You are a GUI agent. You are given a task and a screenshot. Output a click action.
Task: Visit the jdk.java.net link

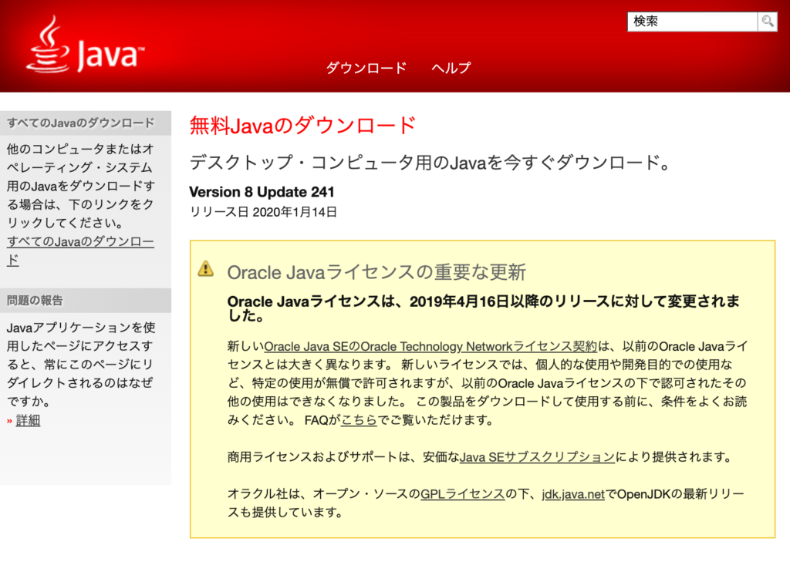[573, 494]
